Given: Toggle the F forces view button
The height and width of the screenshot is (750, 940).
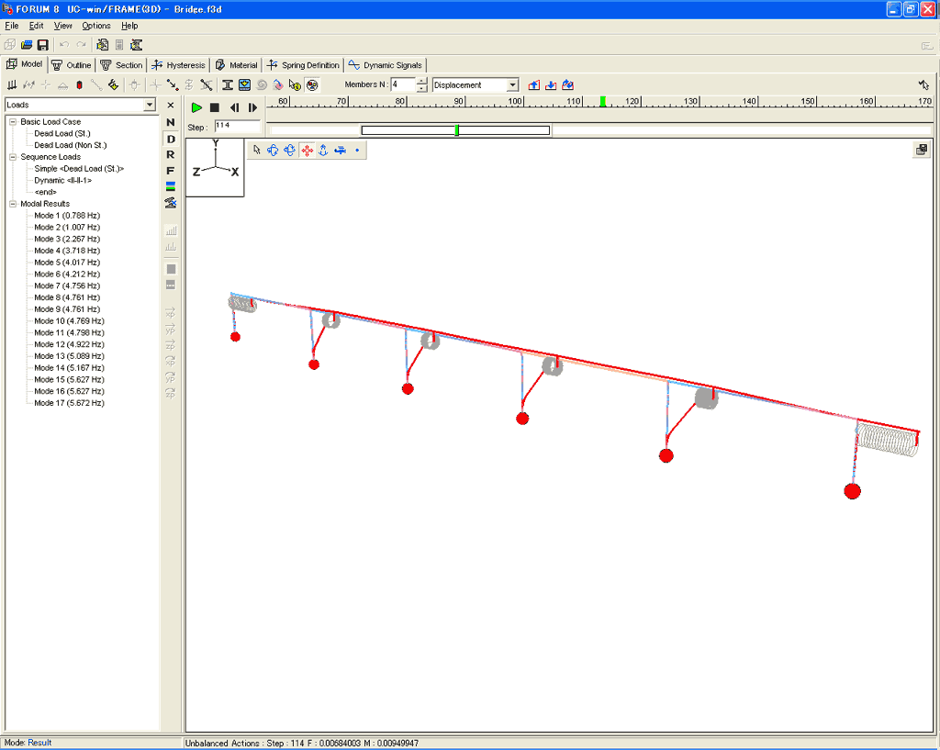Looking at the screenshot, I should [171, 171].
